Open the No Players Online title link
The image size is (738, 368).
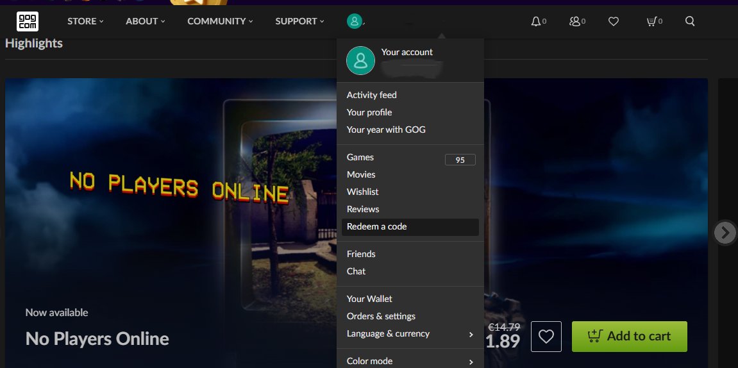click(x=97, y=339)
